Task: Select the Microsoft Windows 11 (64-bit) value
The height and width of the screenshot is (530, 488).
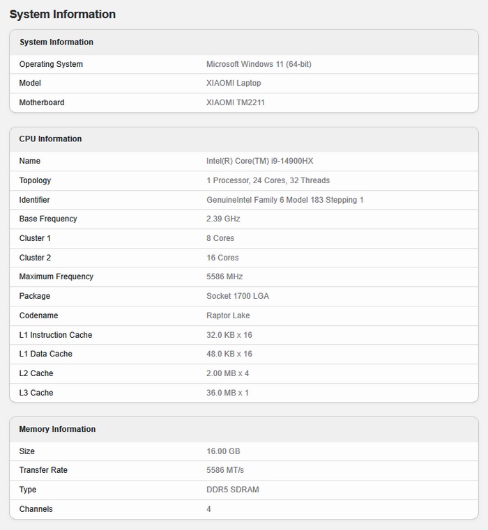Action: (x=259, y=64)
